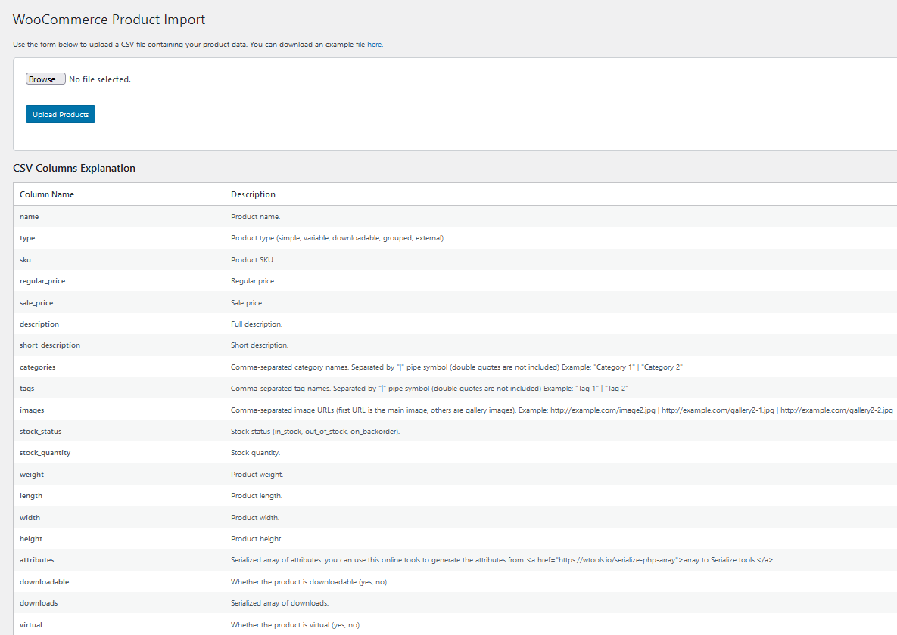
Task: Select the 'downloadable' column cell
Action: [x=44, y=582]
